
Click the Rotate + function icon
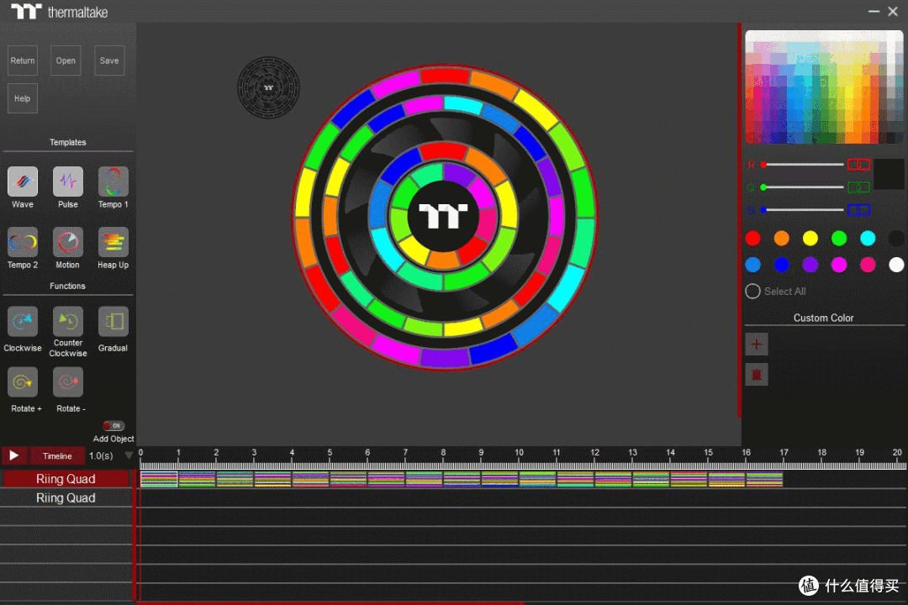coord(23,382)
